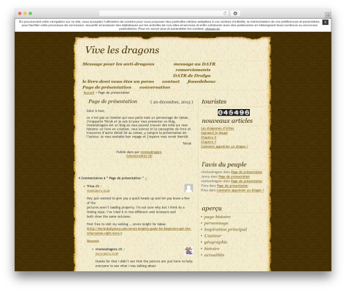Open the cookie settings 'cliquez ici' link
Image resolution: width=346 pixels, height=292 pixels.
(212, 29)
